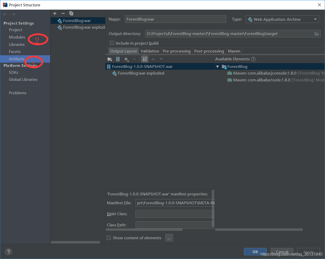This screenshot has height=259, width=325.
Task: Remove selected artifact with minus icon
Action: click(63, 13)
